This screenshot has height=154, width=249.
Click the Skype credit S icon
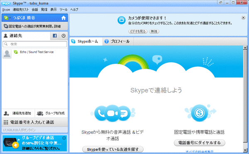200,113
